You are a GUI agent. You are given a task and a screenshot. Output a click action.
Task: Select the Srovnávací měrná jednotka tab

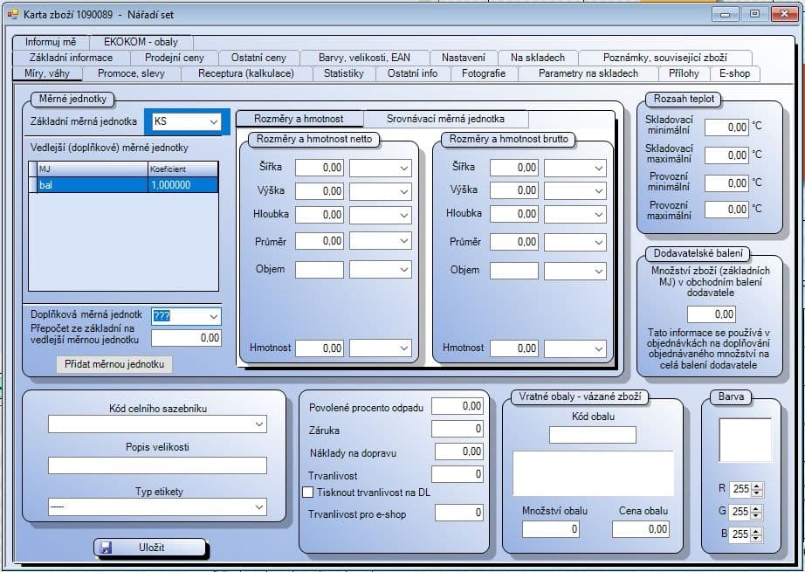point(445,119)
